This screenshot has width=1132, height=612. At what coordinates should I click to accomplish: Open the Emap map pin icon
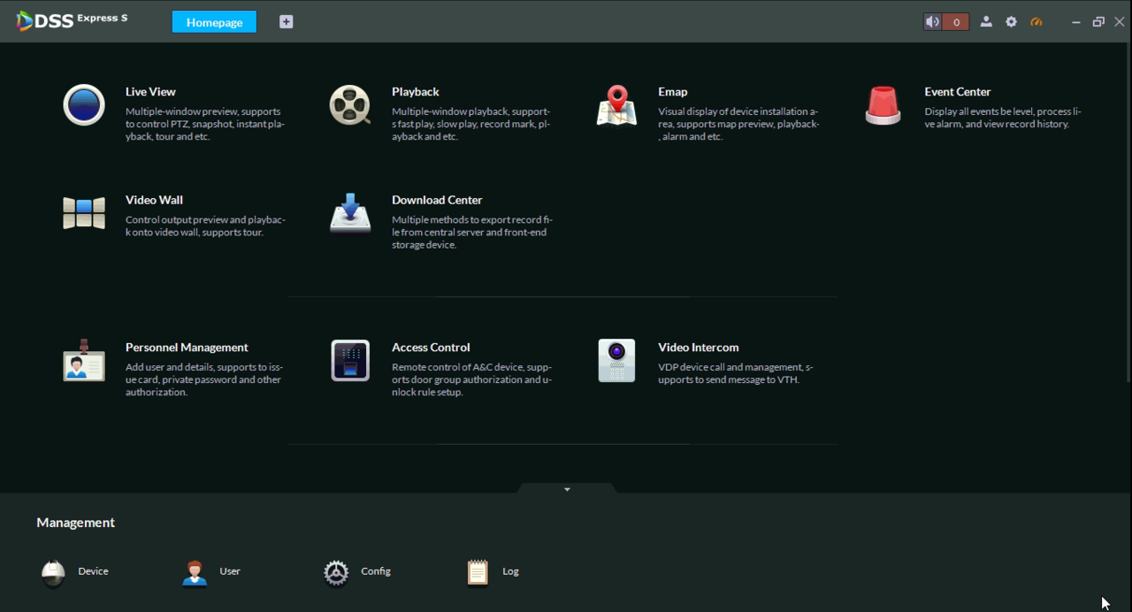tap(616, 105)
